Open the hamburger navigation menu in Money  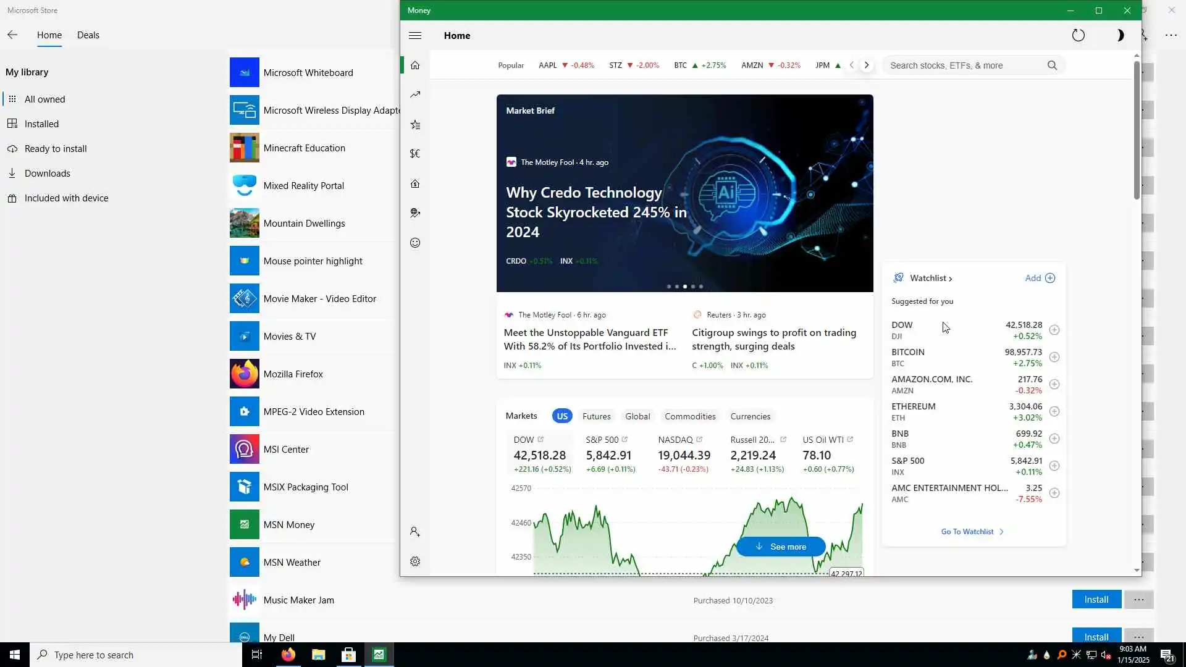tap(415, 36)
